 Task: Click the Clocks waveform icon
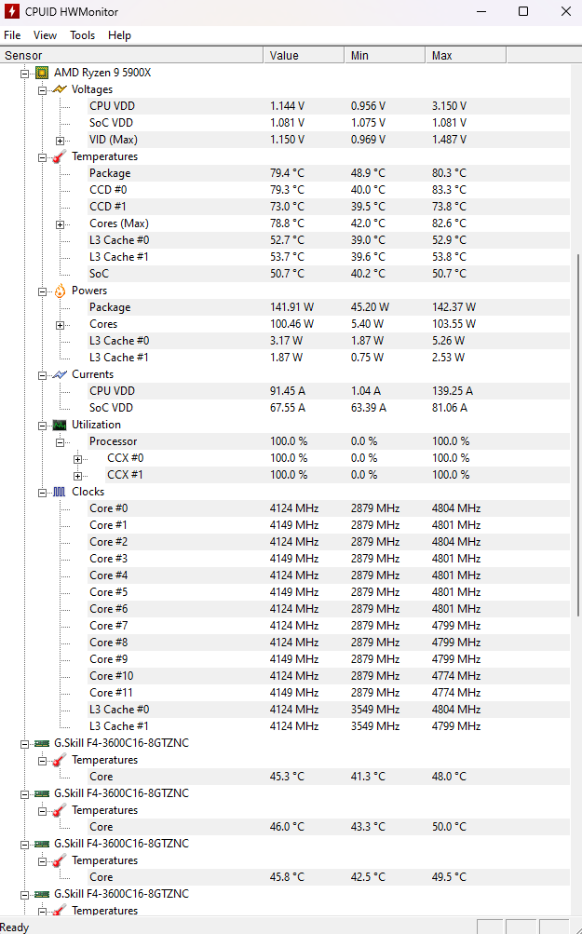click(x=60, y=492)
